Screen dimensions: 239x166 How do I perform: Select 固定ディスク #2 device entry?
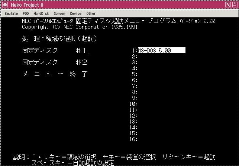55,62
